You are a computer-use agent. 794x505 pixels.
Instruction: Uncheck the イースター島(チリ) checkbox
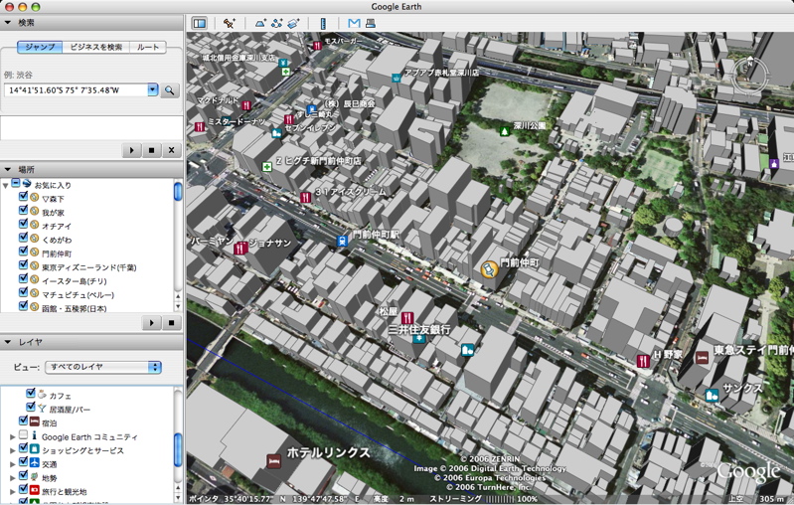pos(23,278)
